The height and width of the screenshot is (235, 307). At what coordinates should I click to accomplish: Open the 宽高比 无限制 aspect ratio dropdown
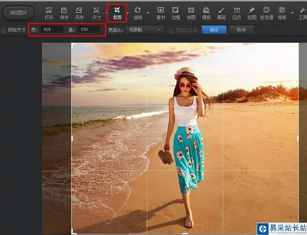click(x=145, y=30)
